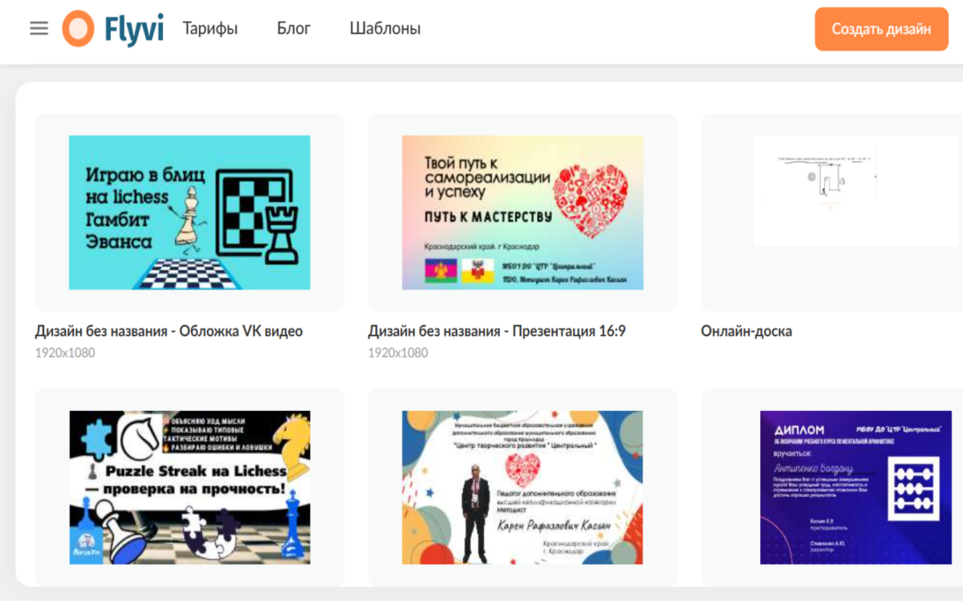Open the Играю в блиц chess thumbnail
963x601 pixels.
click(189, 212)
